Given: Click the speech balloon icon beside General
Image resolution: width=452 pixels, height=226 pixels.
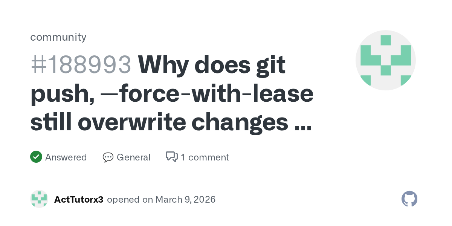Looking at the screenshot, I should pyautogui.click(x=108, y=157).
